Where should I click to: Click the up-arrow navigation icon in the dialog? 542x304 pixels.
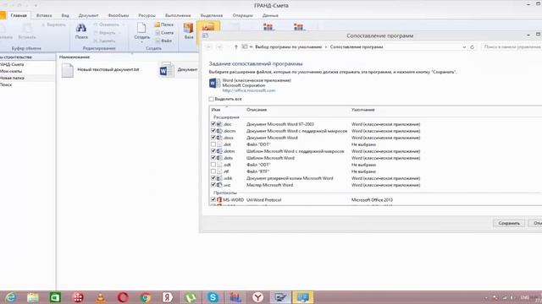coord(235,47)
